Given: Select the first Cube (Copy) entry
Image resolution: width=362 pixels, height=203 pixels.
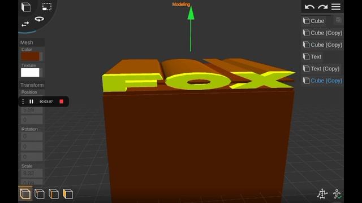Looking at the screenshot, I should tap(322, 33).
